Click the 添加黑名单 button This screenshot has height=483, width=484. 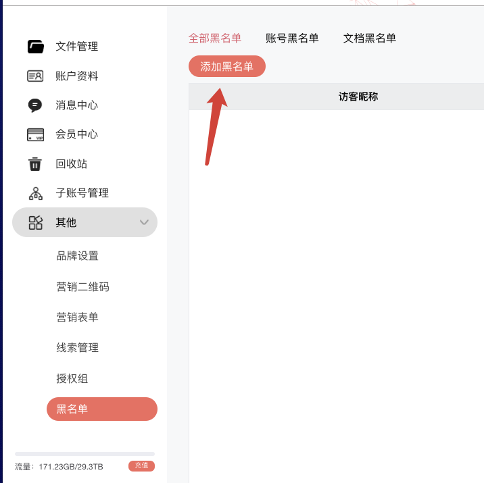227,66
